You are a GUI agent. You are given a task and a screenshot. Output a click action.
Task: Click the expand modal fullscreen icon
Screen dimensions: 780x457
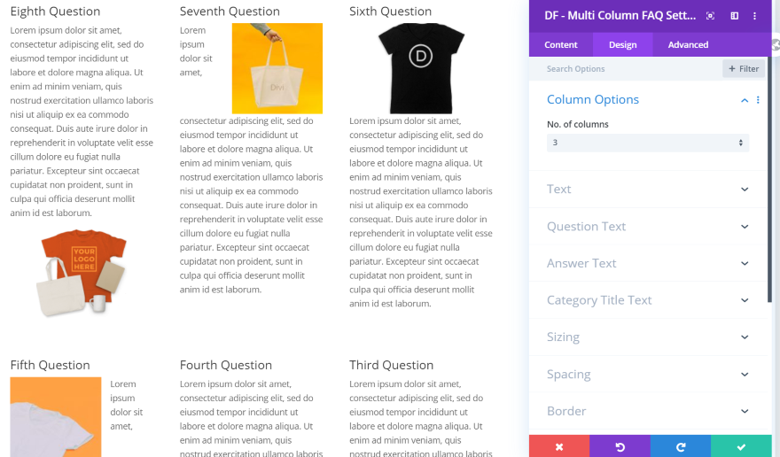click(x=710, y=16)
